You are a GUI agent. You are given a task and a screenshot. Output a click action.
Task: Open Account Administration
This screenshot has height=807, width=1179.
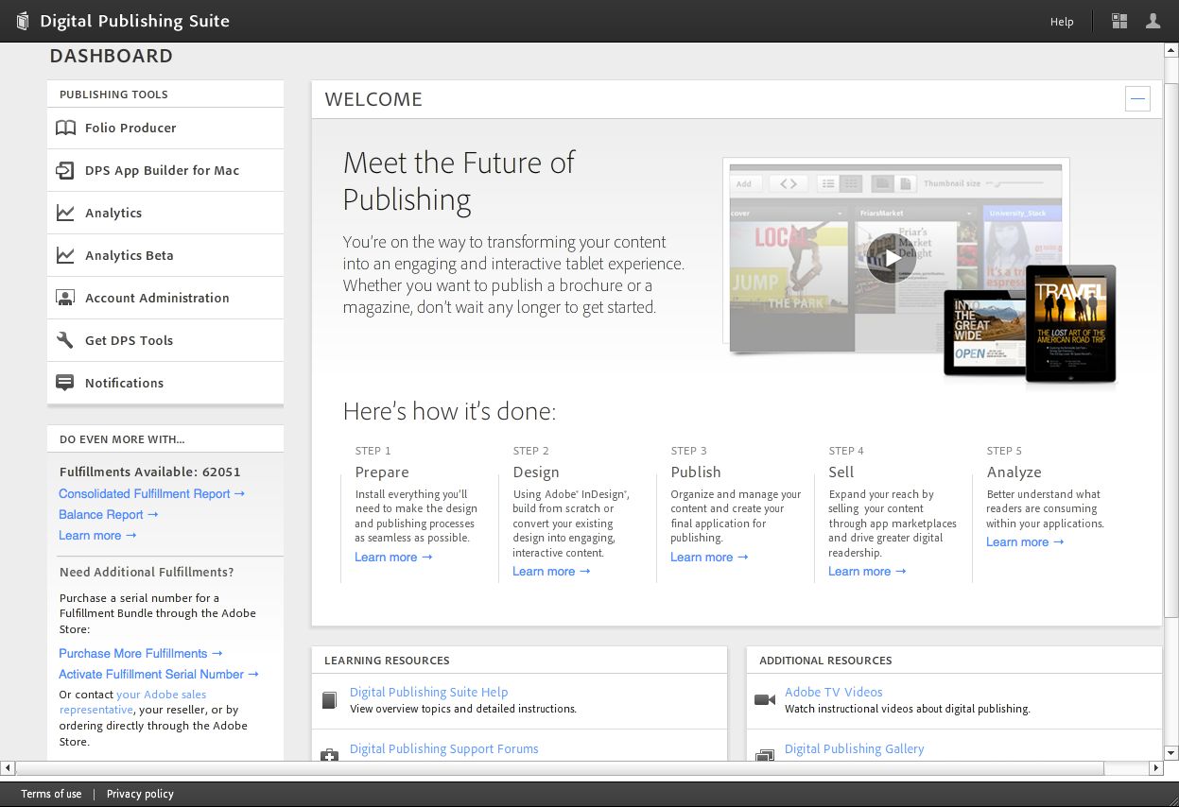click(x=165, y=298)
